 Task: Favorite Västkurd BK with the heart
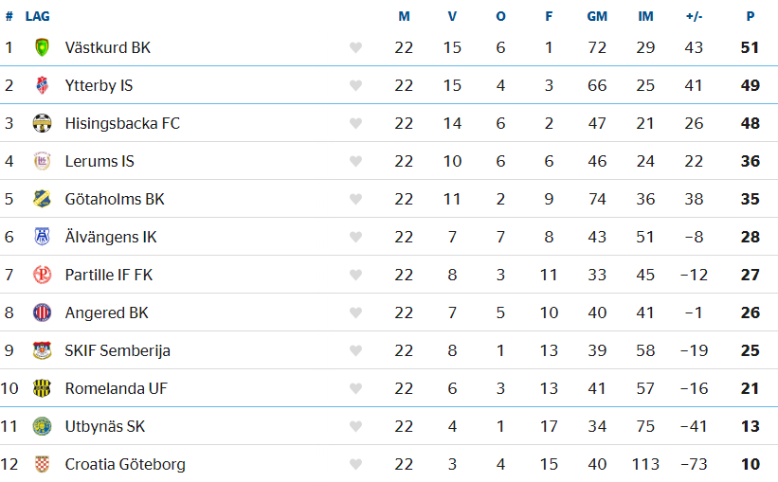355,47
